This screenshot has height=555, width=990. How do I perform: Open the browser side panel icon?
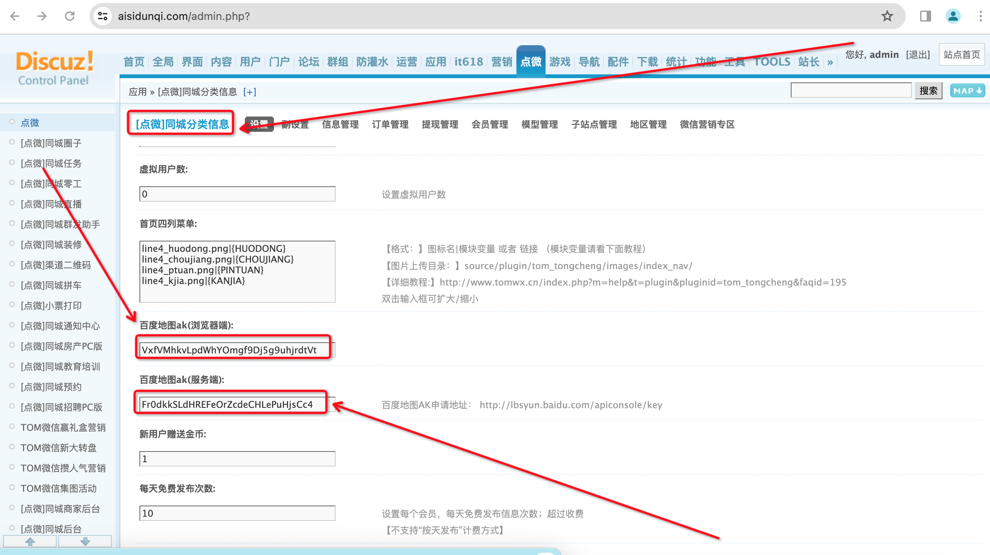(x=925, y=16)
